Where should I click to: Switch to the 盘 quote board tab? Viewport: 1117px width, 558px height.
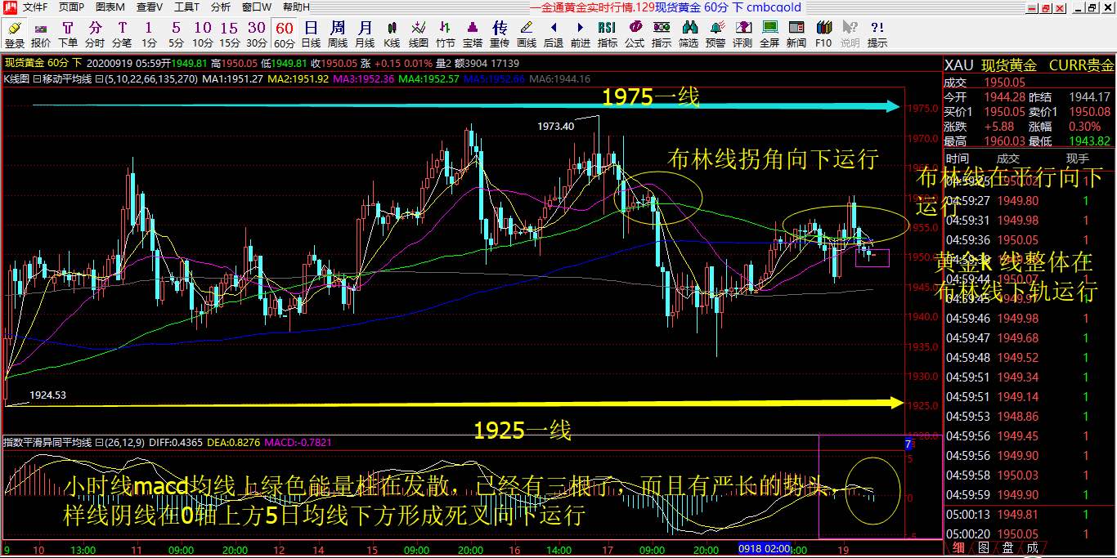point(1008,547)
